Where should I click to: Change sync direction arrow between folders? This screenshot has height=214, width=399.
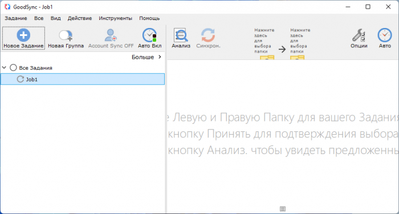coord(282,49)
